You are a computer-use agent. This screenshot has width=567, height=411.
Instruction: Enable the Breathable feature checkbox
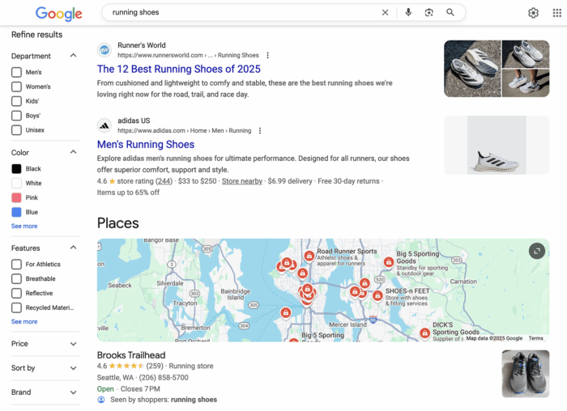coord(16,279)
